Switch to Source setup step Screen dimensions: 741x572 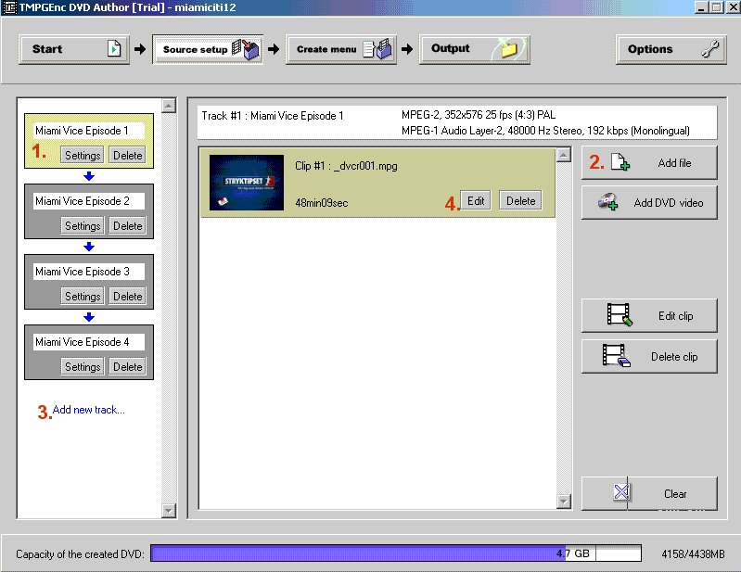click(208, 49)
